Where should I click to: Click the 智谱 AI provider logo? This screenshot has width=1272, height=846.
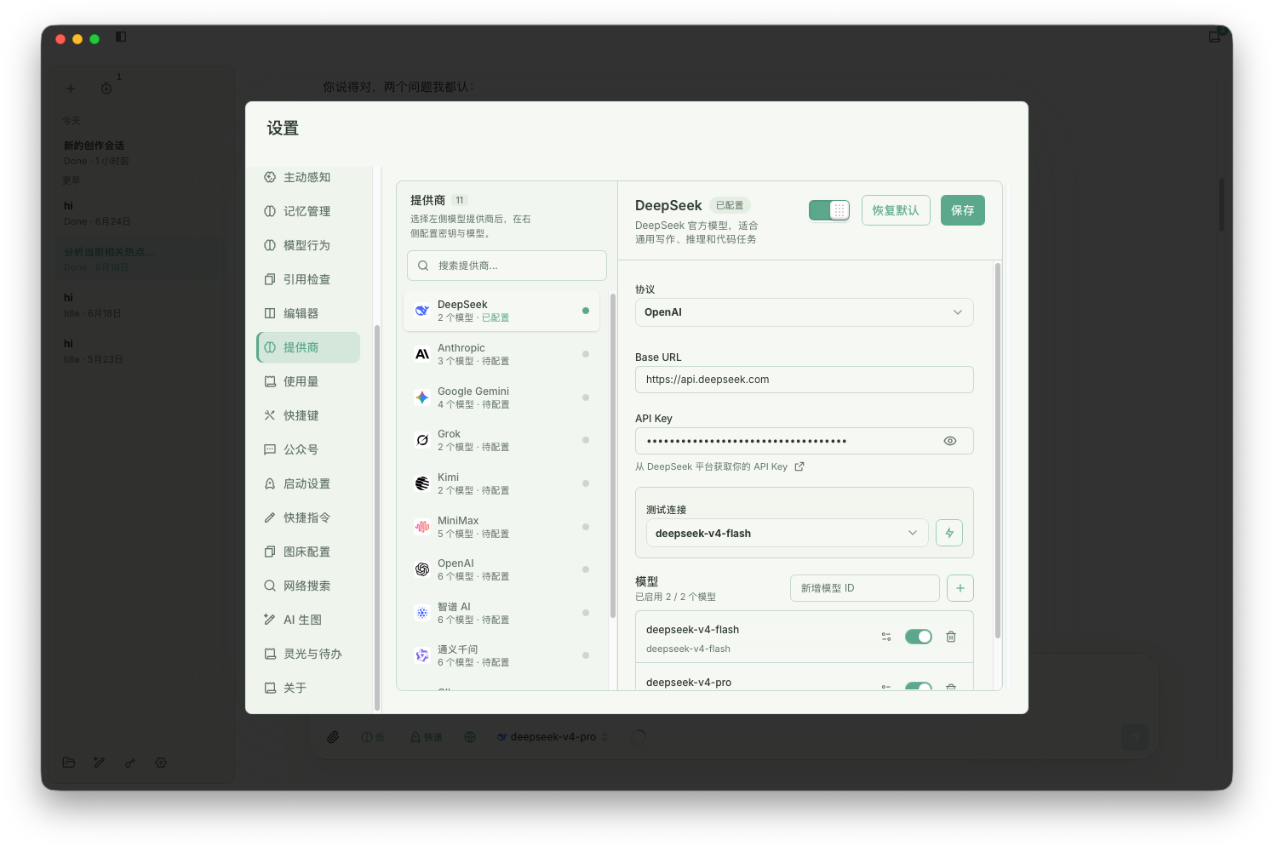(421, 613)
